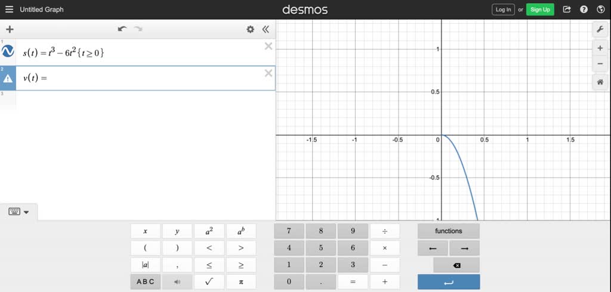Open the functions menu on keypad
This screenshot has width=611, height=292.
tap(448, 231)
